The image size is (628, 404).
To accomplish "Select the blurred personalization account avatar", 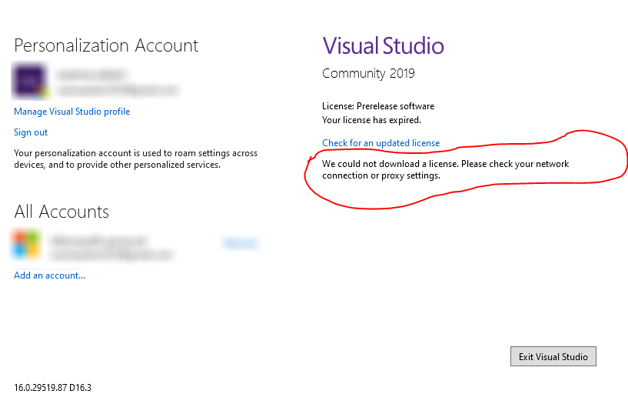I will 30,81.
